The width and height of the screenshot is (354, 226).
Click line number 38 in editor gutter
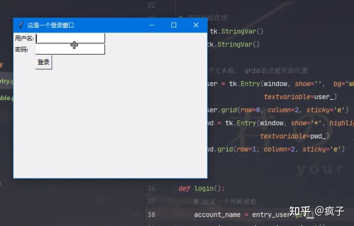click(x=151, y=215)
